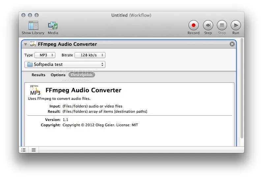
Task: Click the window zoom button
Action: pos(37,15)
